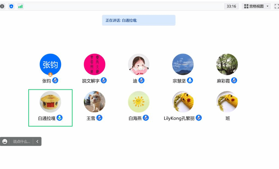Screen dimensions: 279x169
Task: Enter full screen mode
Action: 277,6
